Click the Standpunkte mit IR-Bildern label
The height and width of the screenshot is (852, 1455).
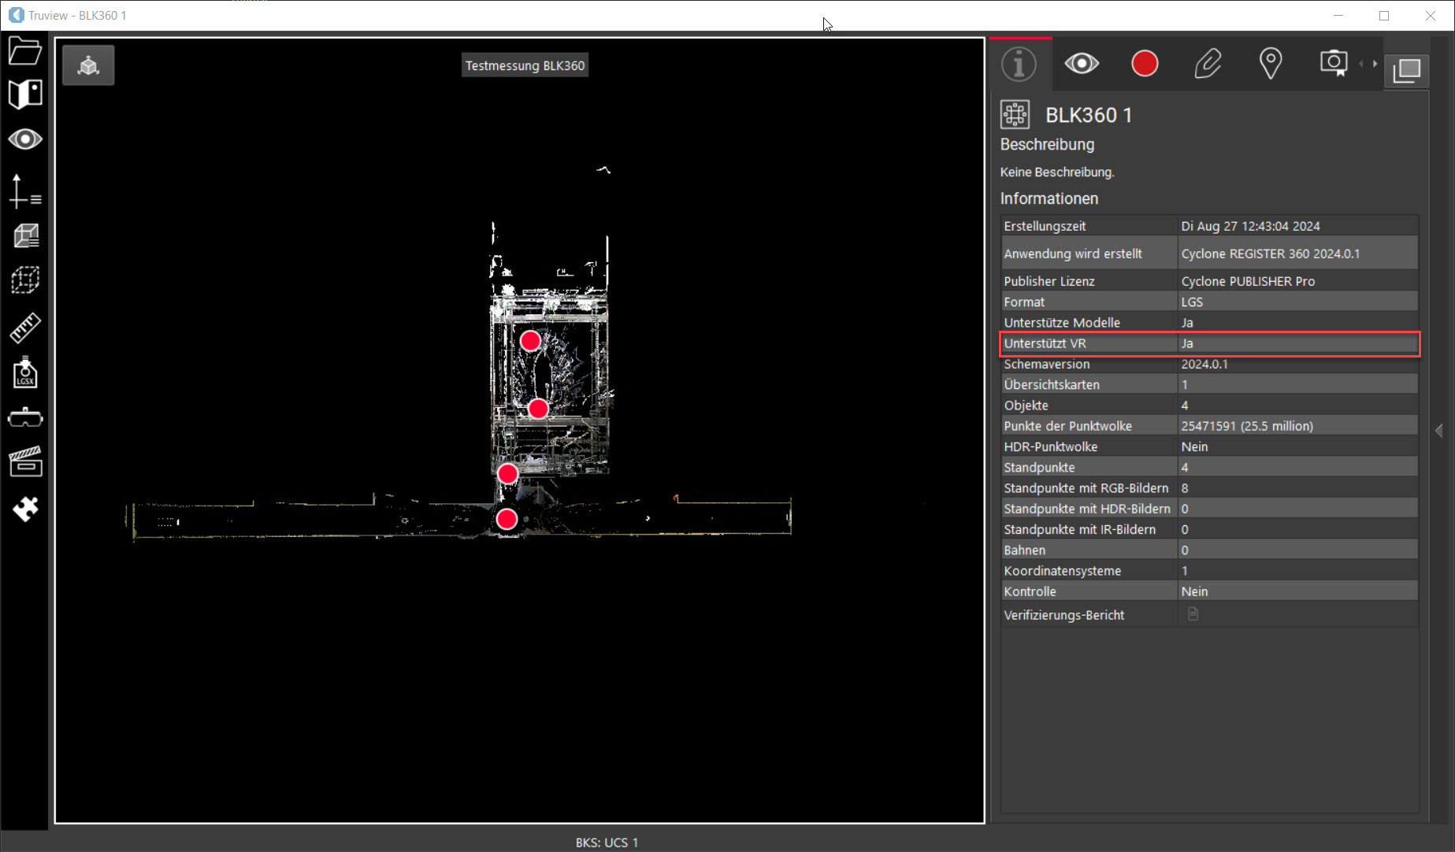click(x=1079, y=529)
